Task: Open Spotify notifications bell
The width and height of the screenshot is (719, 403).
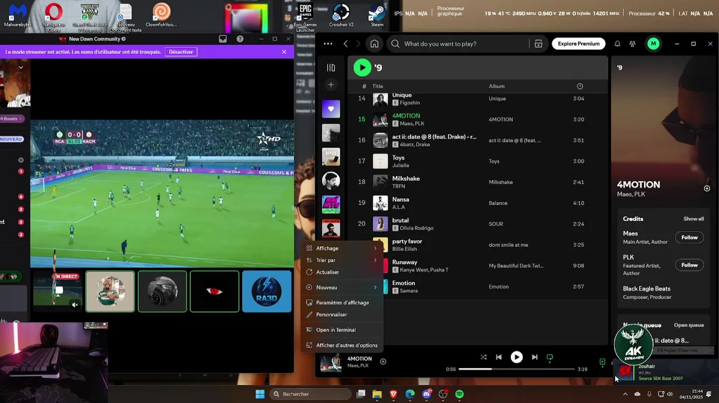Action: point(617,44)
